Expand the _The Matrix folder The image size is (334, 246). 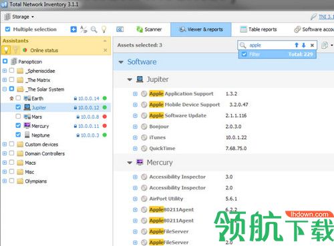click(5, 80)
